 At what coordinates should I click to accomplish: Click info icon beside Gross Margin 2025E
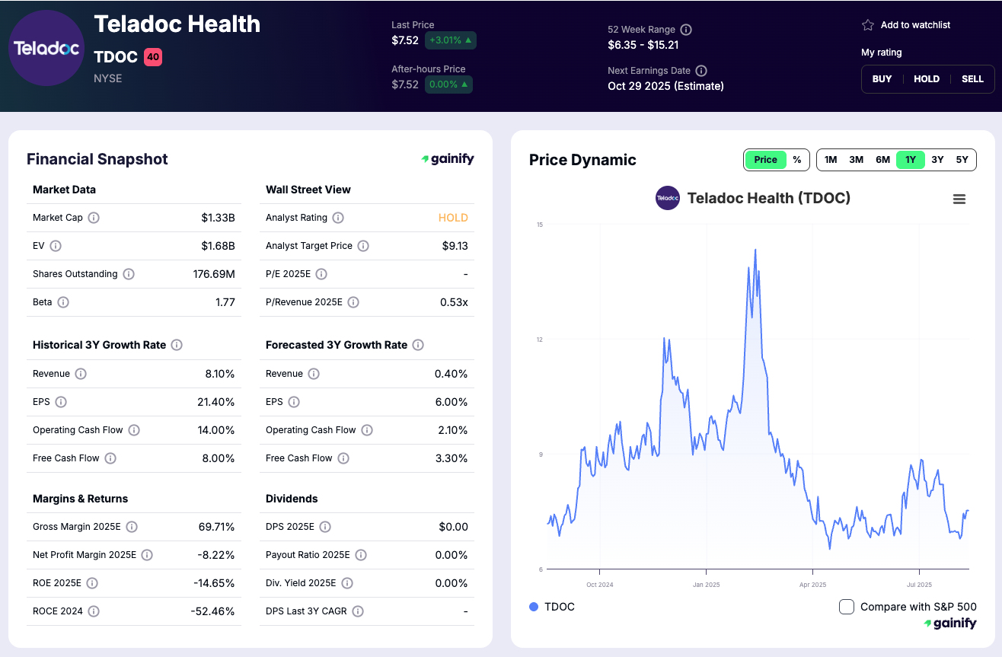(x=132, y=527)
